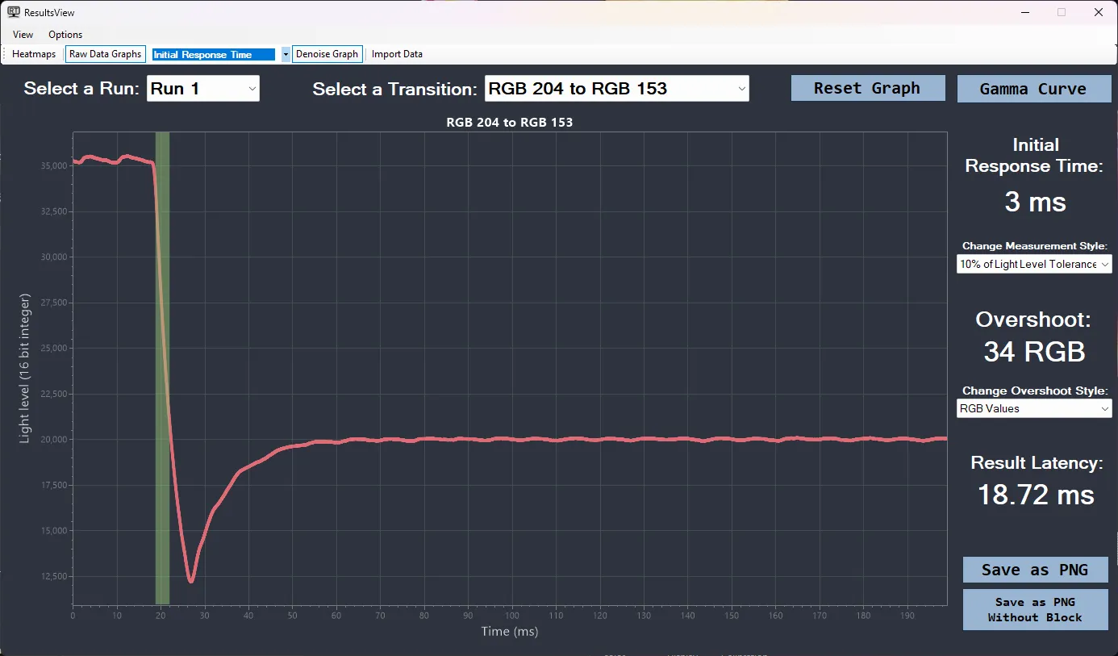Click the Gamma Curve button
The height and width of the screenshot is (656, 1118).
(1032, 89)
